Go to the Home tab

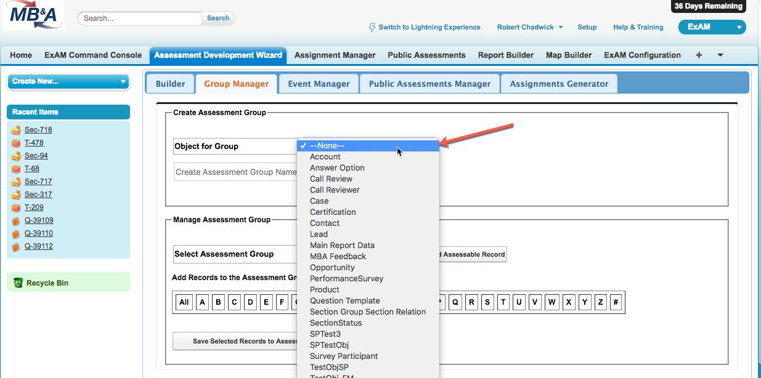pos(21,55)
